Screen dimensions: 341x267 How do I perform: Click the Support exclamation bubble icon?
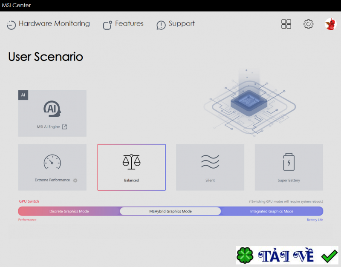point(161,25)
